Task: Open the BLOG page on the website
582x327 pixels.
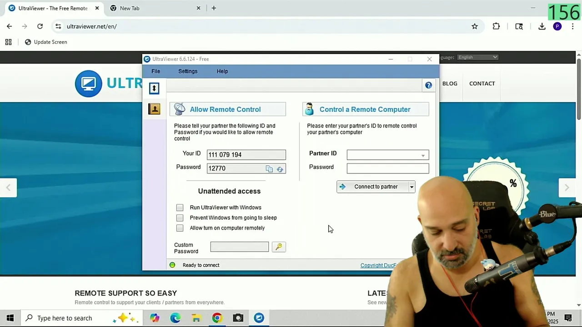Action: [450, 84]
